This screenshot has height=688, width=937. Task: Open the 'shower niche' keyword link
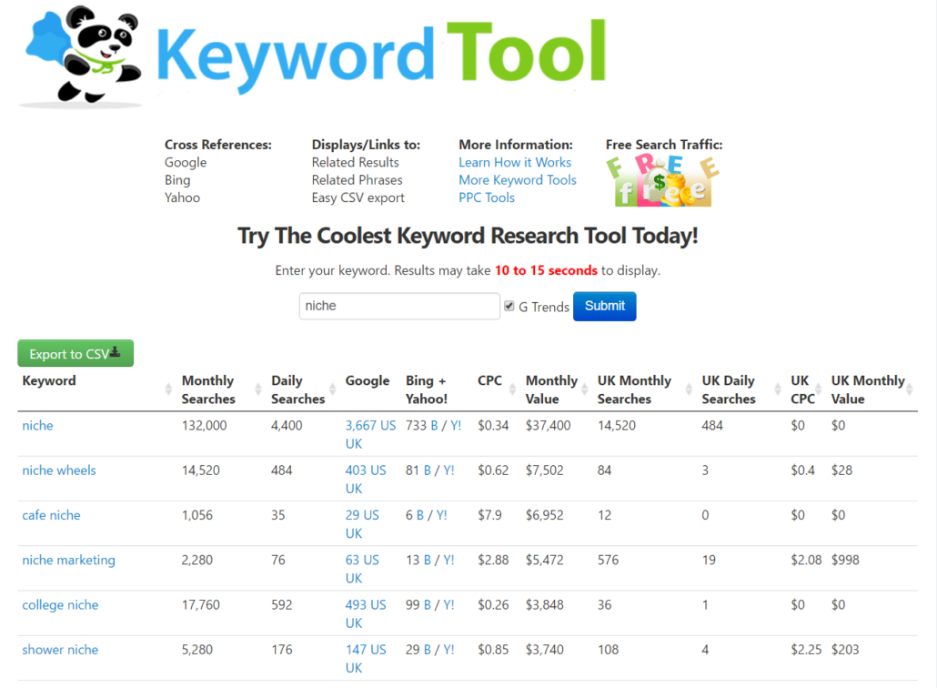pos(60,650)
